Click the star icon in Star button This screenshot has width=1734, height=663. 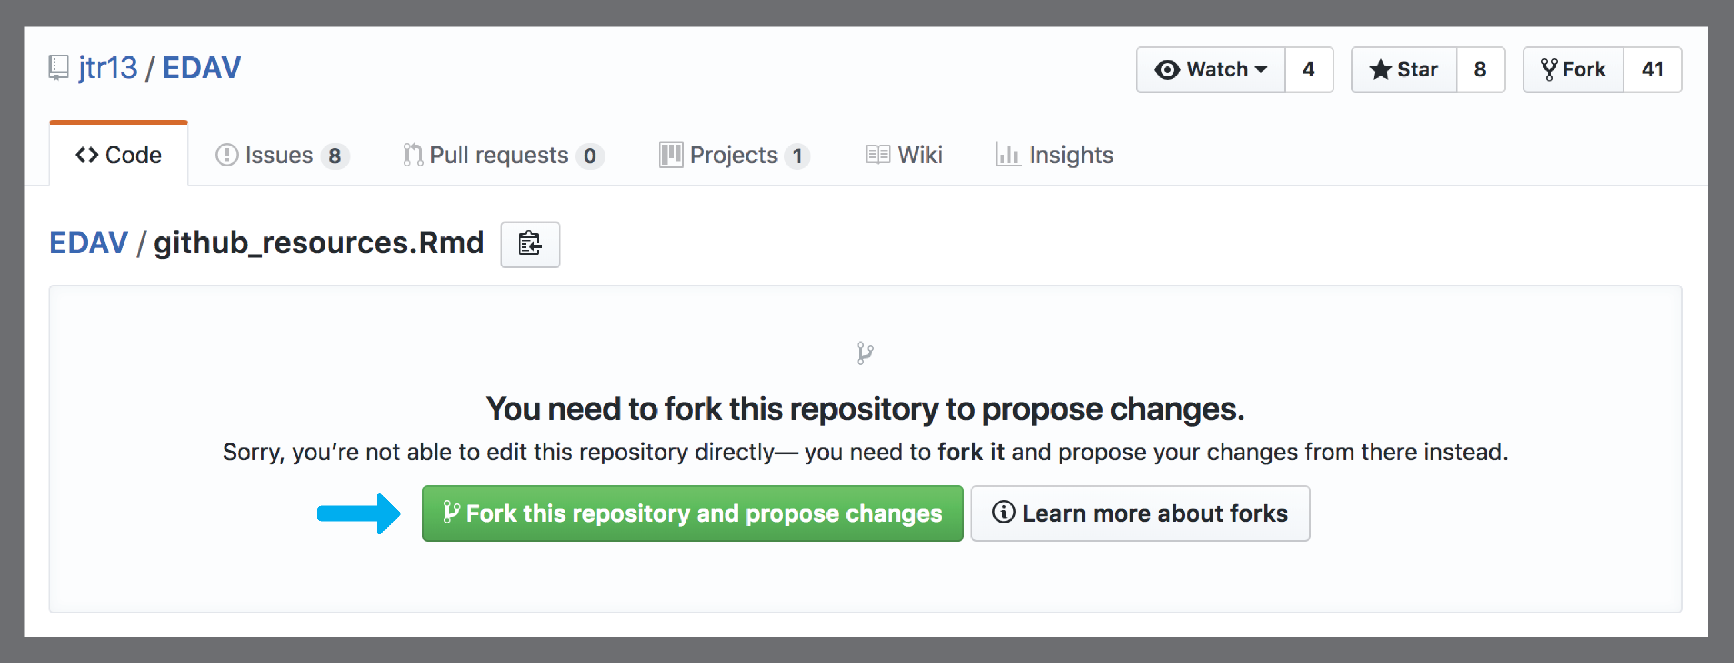1380,69
